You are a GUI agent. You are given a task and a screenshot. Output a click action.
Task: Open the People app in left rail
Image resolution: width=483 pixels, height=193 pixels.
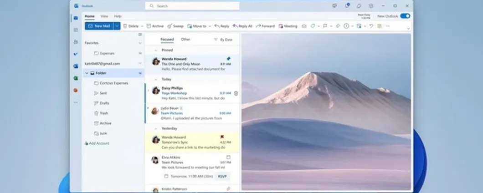pyautogui.click(x=76, y=42)
